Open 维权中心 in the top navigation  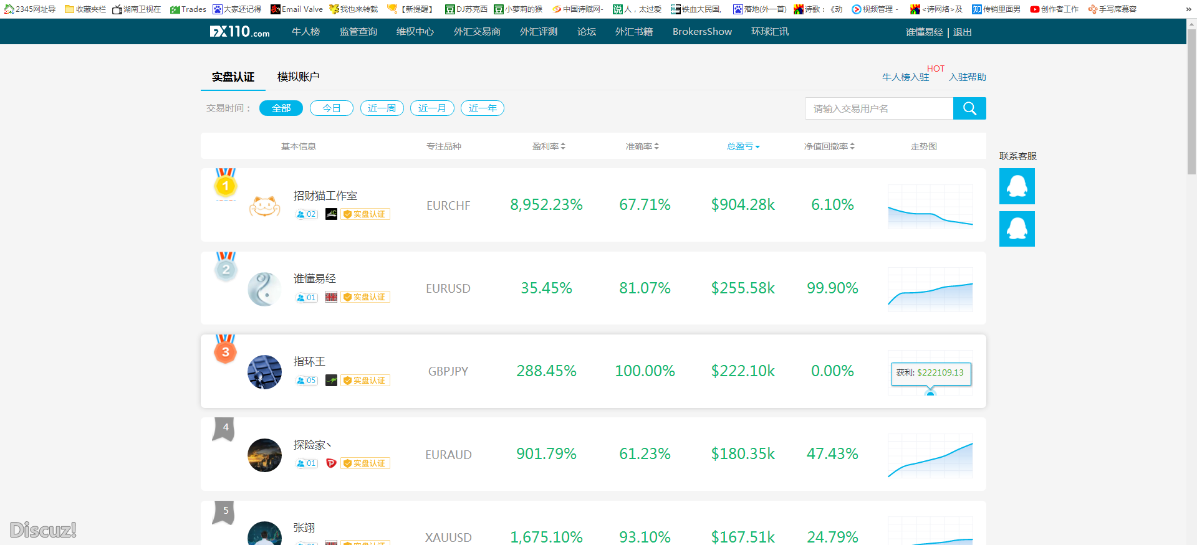click(x=415, y=32)
